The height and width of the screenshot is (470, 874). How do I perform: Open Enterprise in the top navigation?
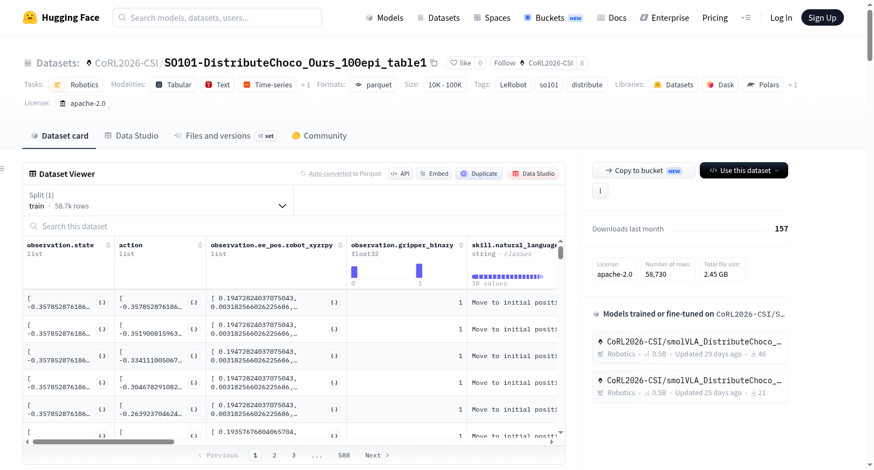pos(664,17)
